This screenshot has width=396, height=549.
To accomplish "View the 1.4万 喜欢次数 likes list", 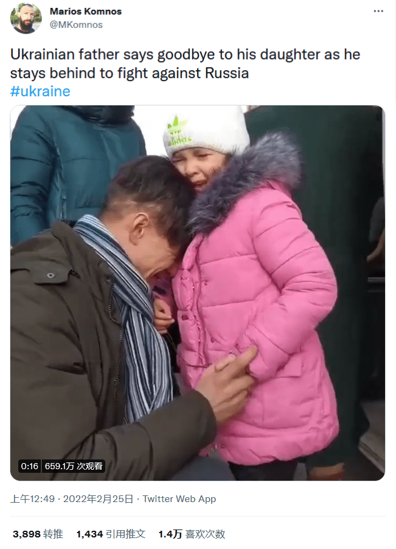I will (x=192, y=534).
